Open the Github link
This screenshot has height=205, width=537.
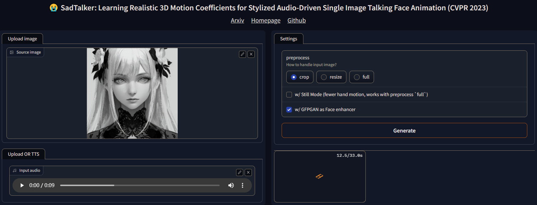click(x=297, y=20)
